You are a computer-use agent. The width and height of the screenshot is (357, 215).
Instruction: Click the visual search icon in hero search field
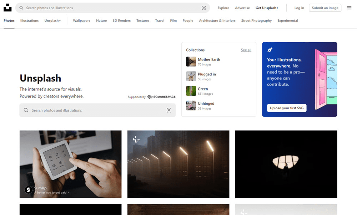click(x=169, y=110)
